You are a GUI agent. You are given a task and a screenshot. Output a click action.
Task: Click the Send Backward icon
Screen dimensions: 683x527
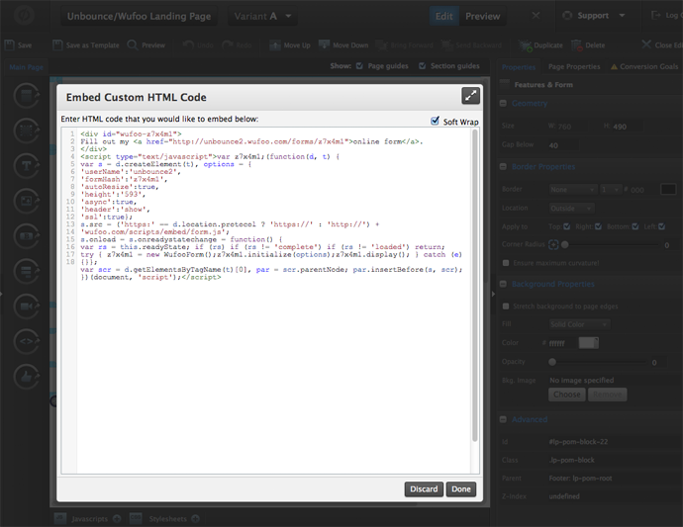click(x=446, y=44)
